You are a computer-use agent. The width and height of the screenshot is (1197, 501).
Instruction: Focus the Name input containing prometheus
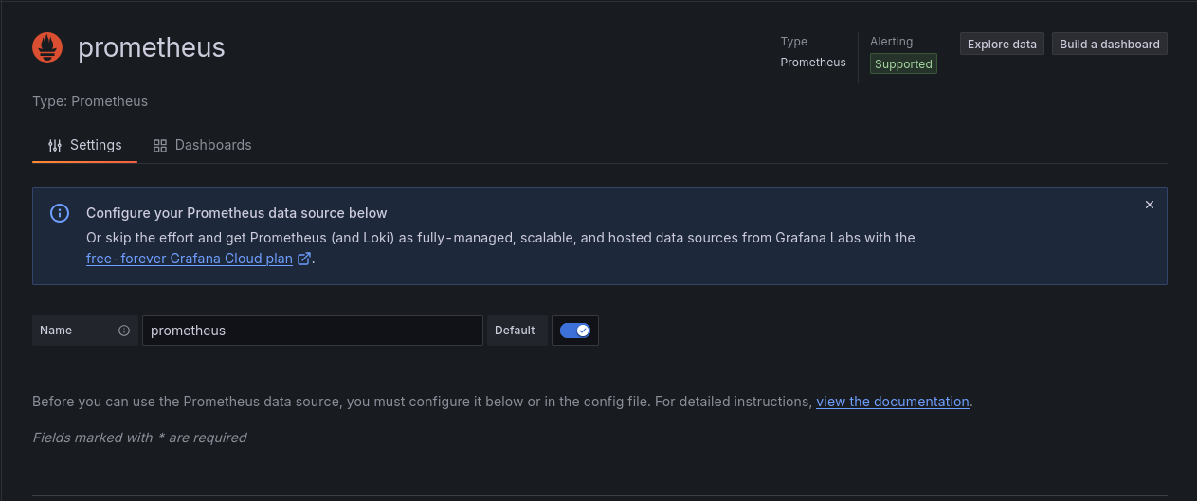click(313, 331)
